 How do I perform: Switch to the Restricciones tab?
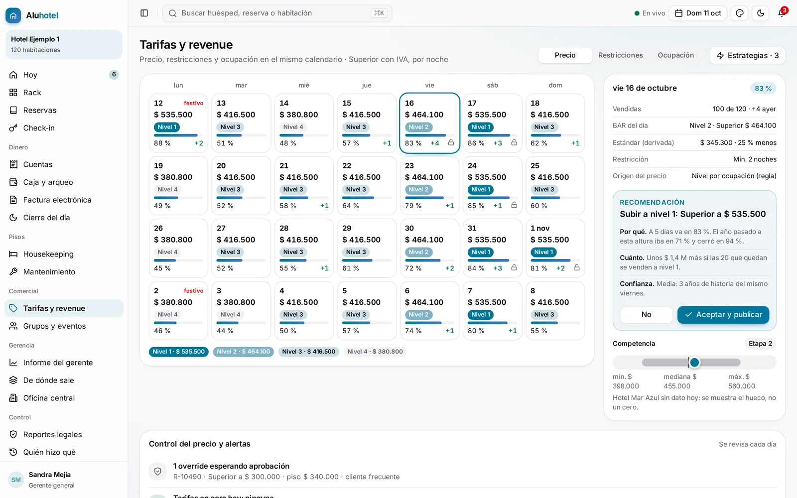coord(620,55)
